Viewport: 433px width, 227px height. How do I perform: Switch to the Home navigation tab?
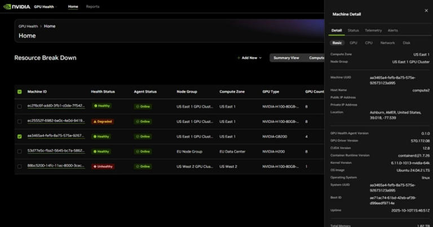73,7
